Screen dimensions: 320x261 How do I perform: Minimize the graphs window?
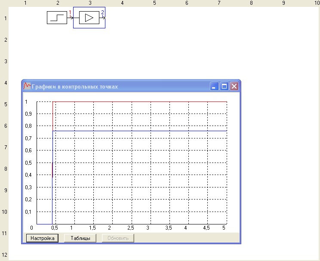tap(214, 86)
